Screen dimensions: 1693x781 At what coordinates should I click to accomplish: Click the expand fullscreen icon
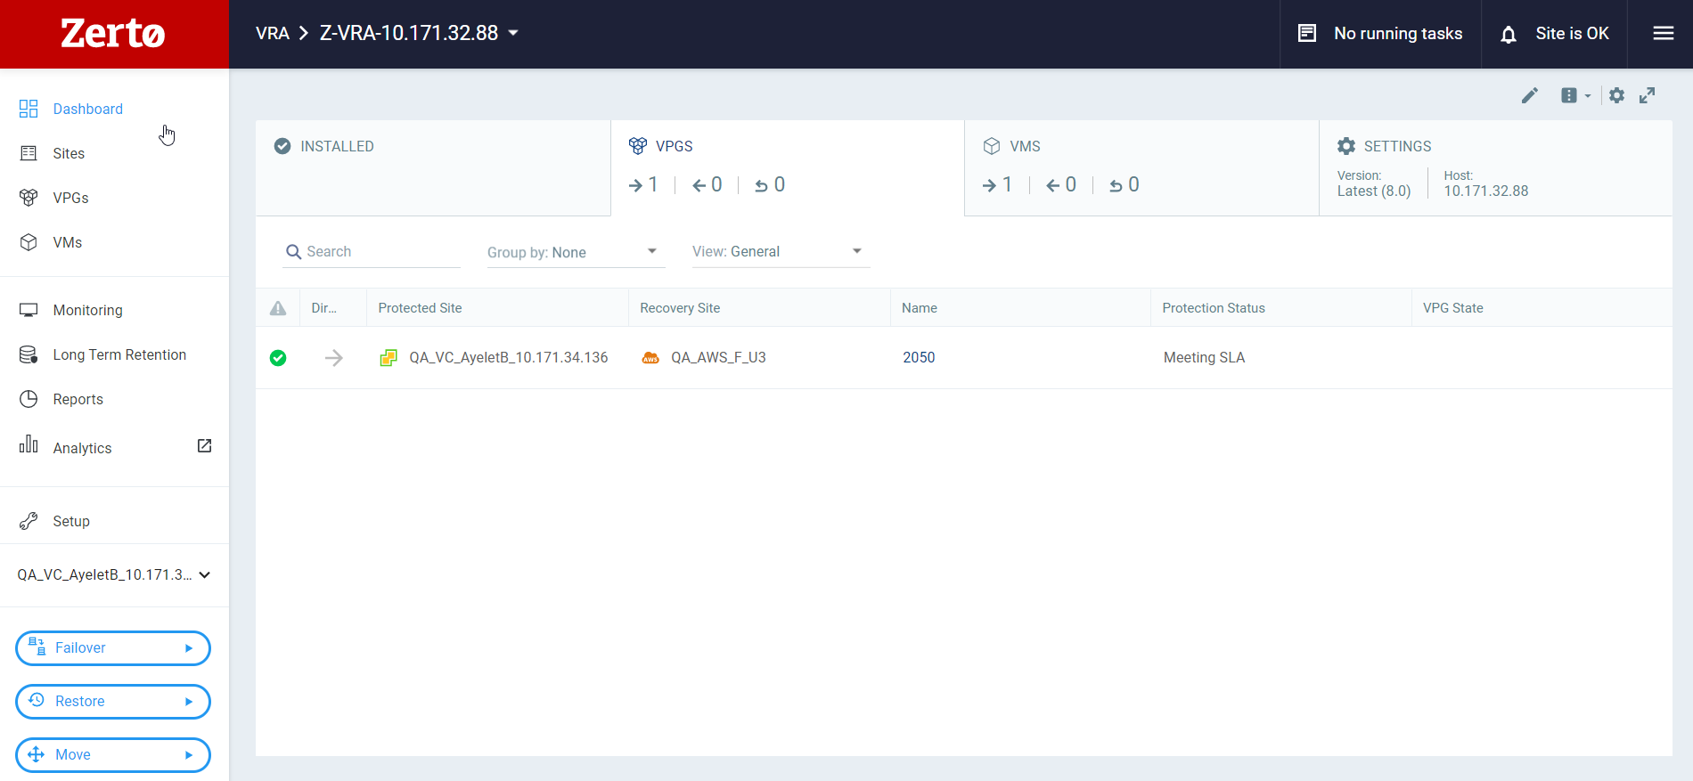point(1648,95)
